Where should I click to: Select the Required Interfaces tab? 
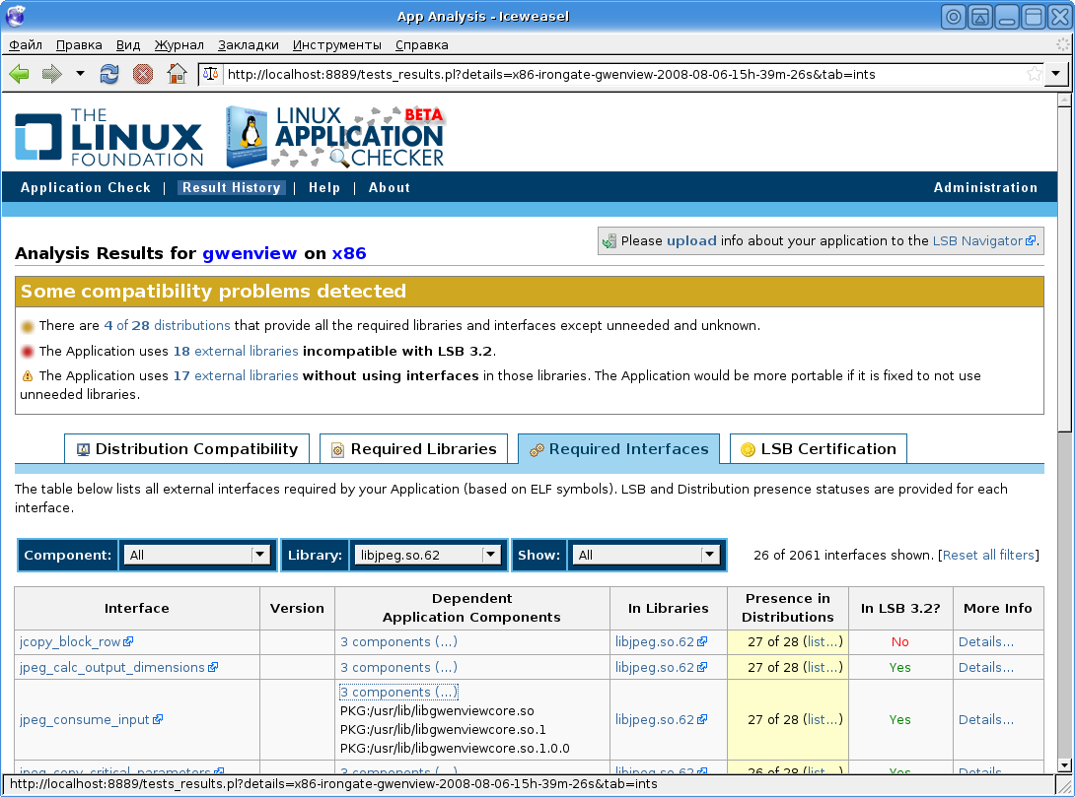pos(618,449)
